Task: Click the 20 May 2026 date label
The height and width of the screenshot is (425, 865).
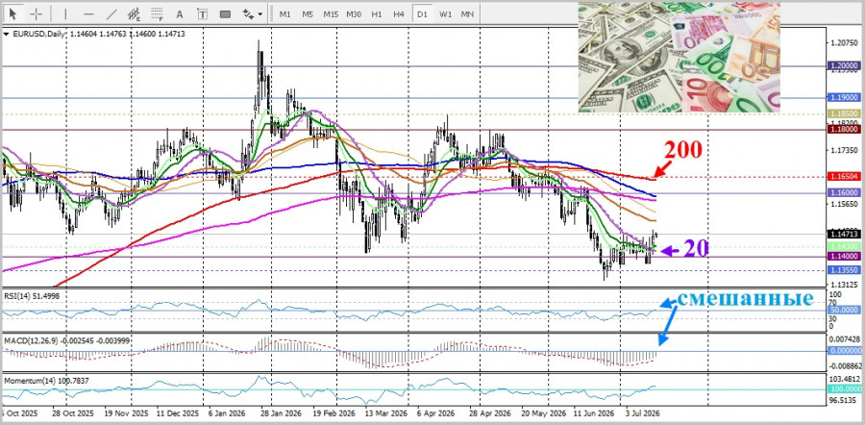Action: (x=542, y=413)
